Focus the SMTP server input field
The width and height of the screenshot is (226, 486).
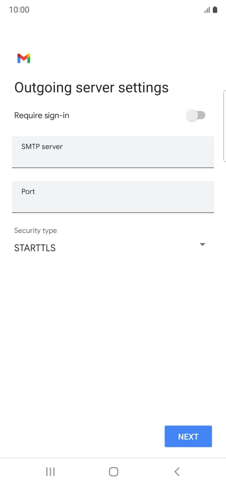(113, 152)
